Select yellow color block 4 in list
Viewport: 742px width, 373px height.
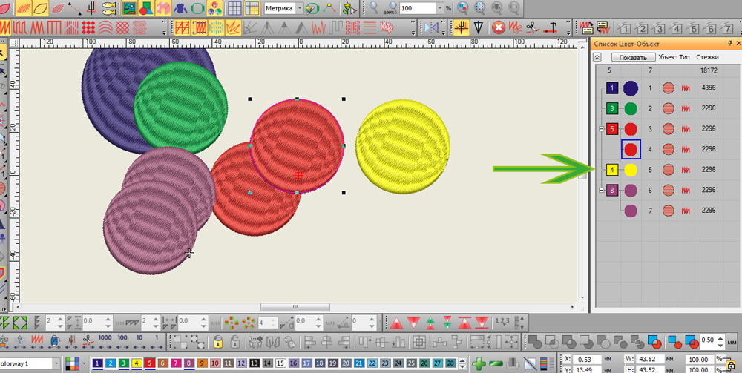[x=612, y=170]
